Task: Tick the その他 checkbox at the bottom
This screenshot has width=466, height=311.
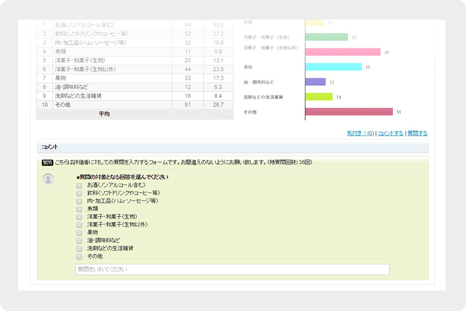Action: [x=79, y=256]
